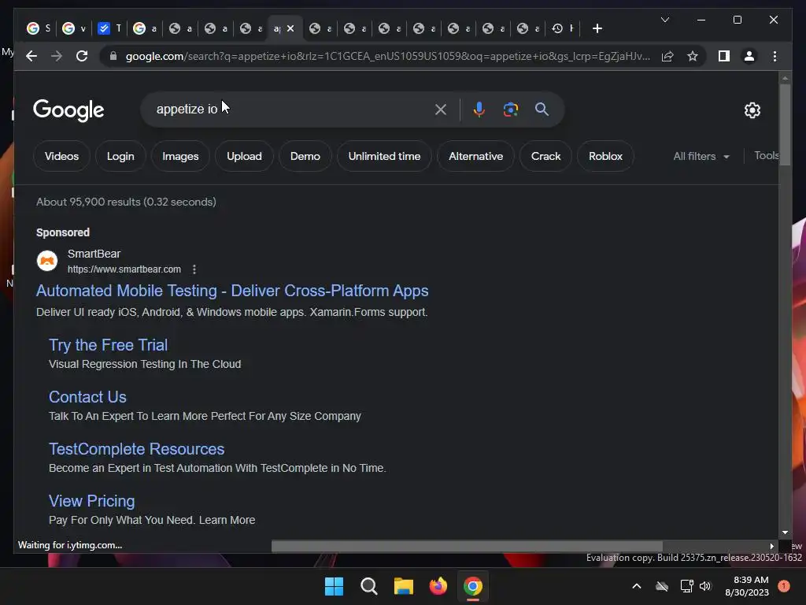Click the OneDrive cloud tray icon
This screenshot has height=605, width=806.
[662, 586]
